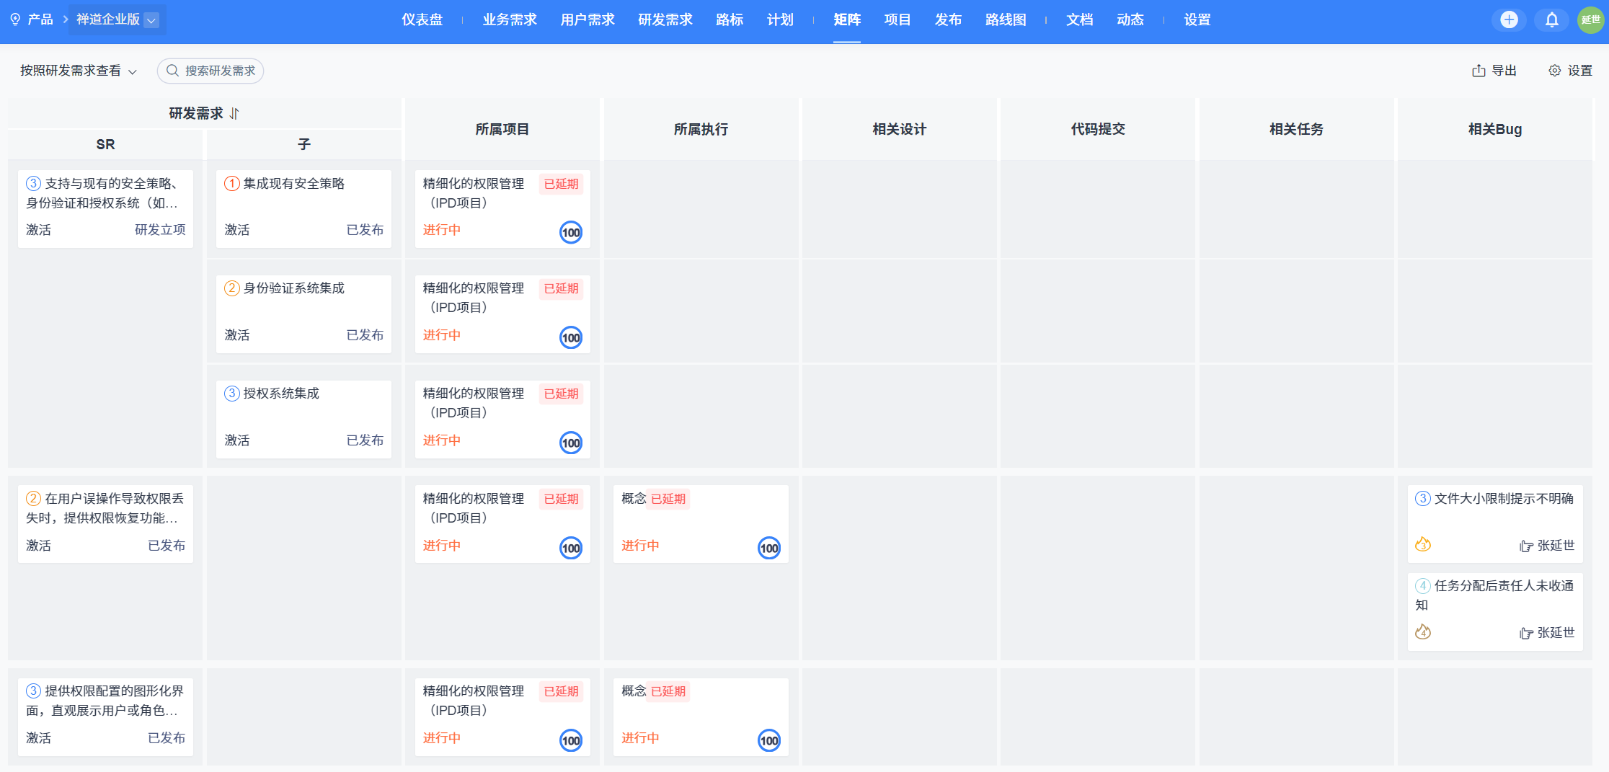Click assignee hand icon on 任务分配后责任人未收通知 bug
This screenshot has height=772, width=1609.
click(1526, 634)
